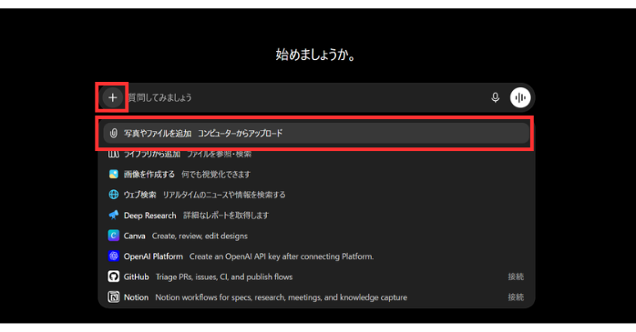Click the OpenAI Platform icon
Image resolution: width=636 pixels, height=332 pixels.
click(114, 257)
